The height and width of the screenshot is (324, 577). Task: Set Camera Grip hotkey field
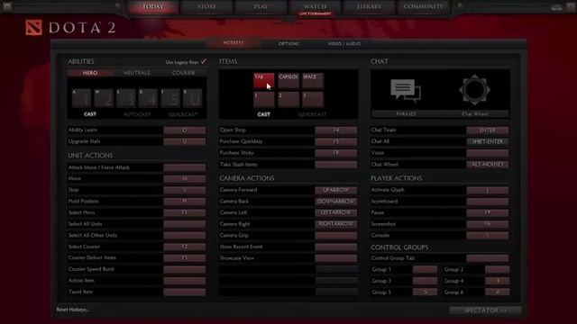(336, 236)
